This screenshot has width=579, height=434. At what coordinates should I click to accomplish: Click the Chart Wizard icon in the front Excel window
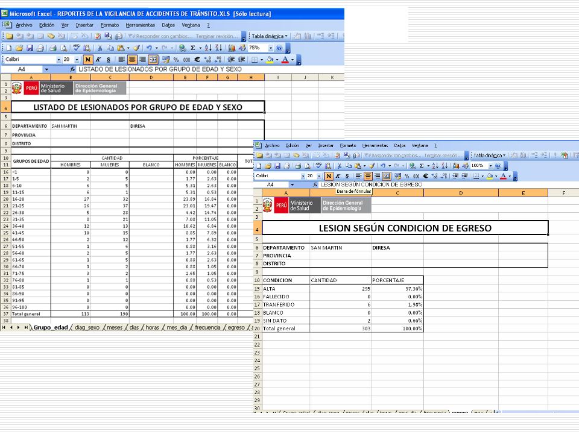[456, 166]
